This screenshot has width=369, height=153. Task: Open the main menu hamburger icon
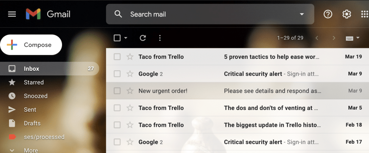click(12, 14)
